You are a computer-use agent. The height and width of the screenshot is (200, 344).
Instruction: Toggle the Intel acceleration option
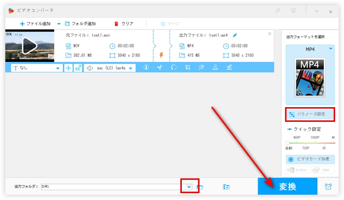tap(323, 170)
